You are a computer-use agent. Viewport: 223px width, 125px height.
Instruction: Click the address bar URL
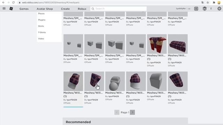[x=51, y=2]
